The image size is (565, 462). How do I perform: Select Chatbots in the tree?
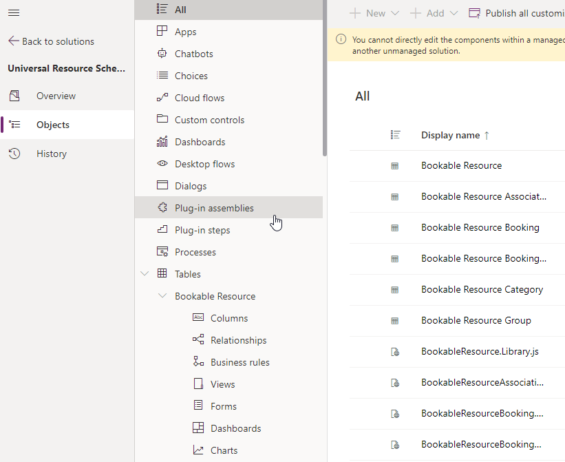[228, 54]
